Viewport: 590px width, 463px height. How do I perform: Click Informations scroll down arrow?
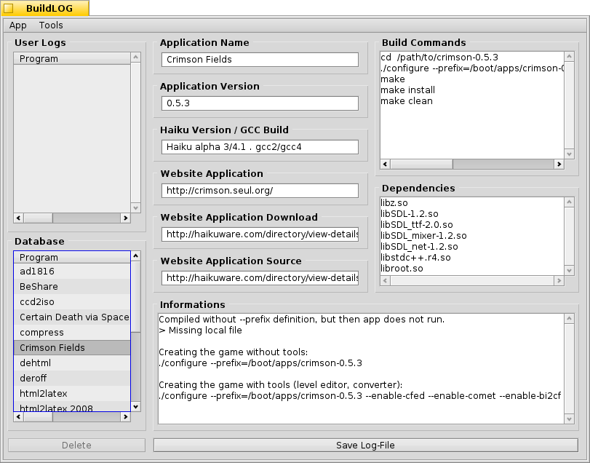[570, 419]
